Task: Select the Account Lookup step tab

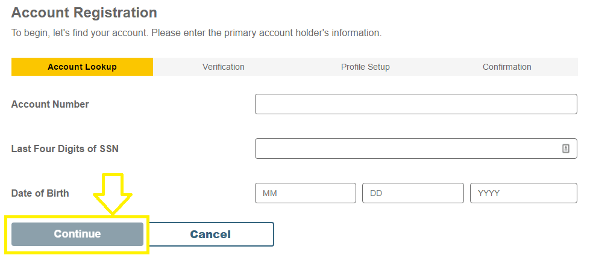Action: (82, 67)
